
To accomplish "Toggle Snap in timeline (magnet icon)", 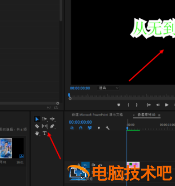I will [x=81, y=128].
